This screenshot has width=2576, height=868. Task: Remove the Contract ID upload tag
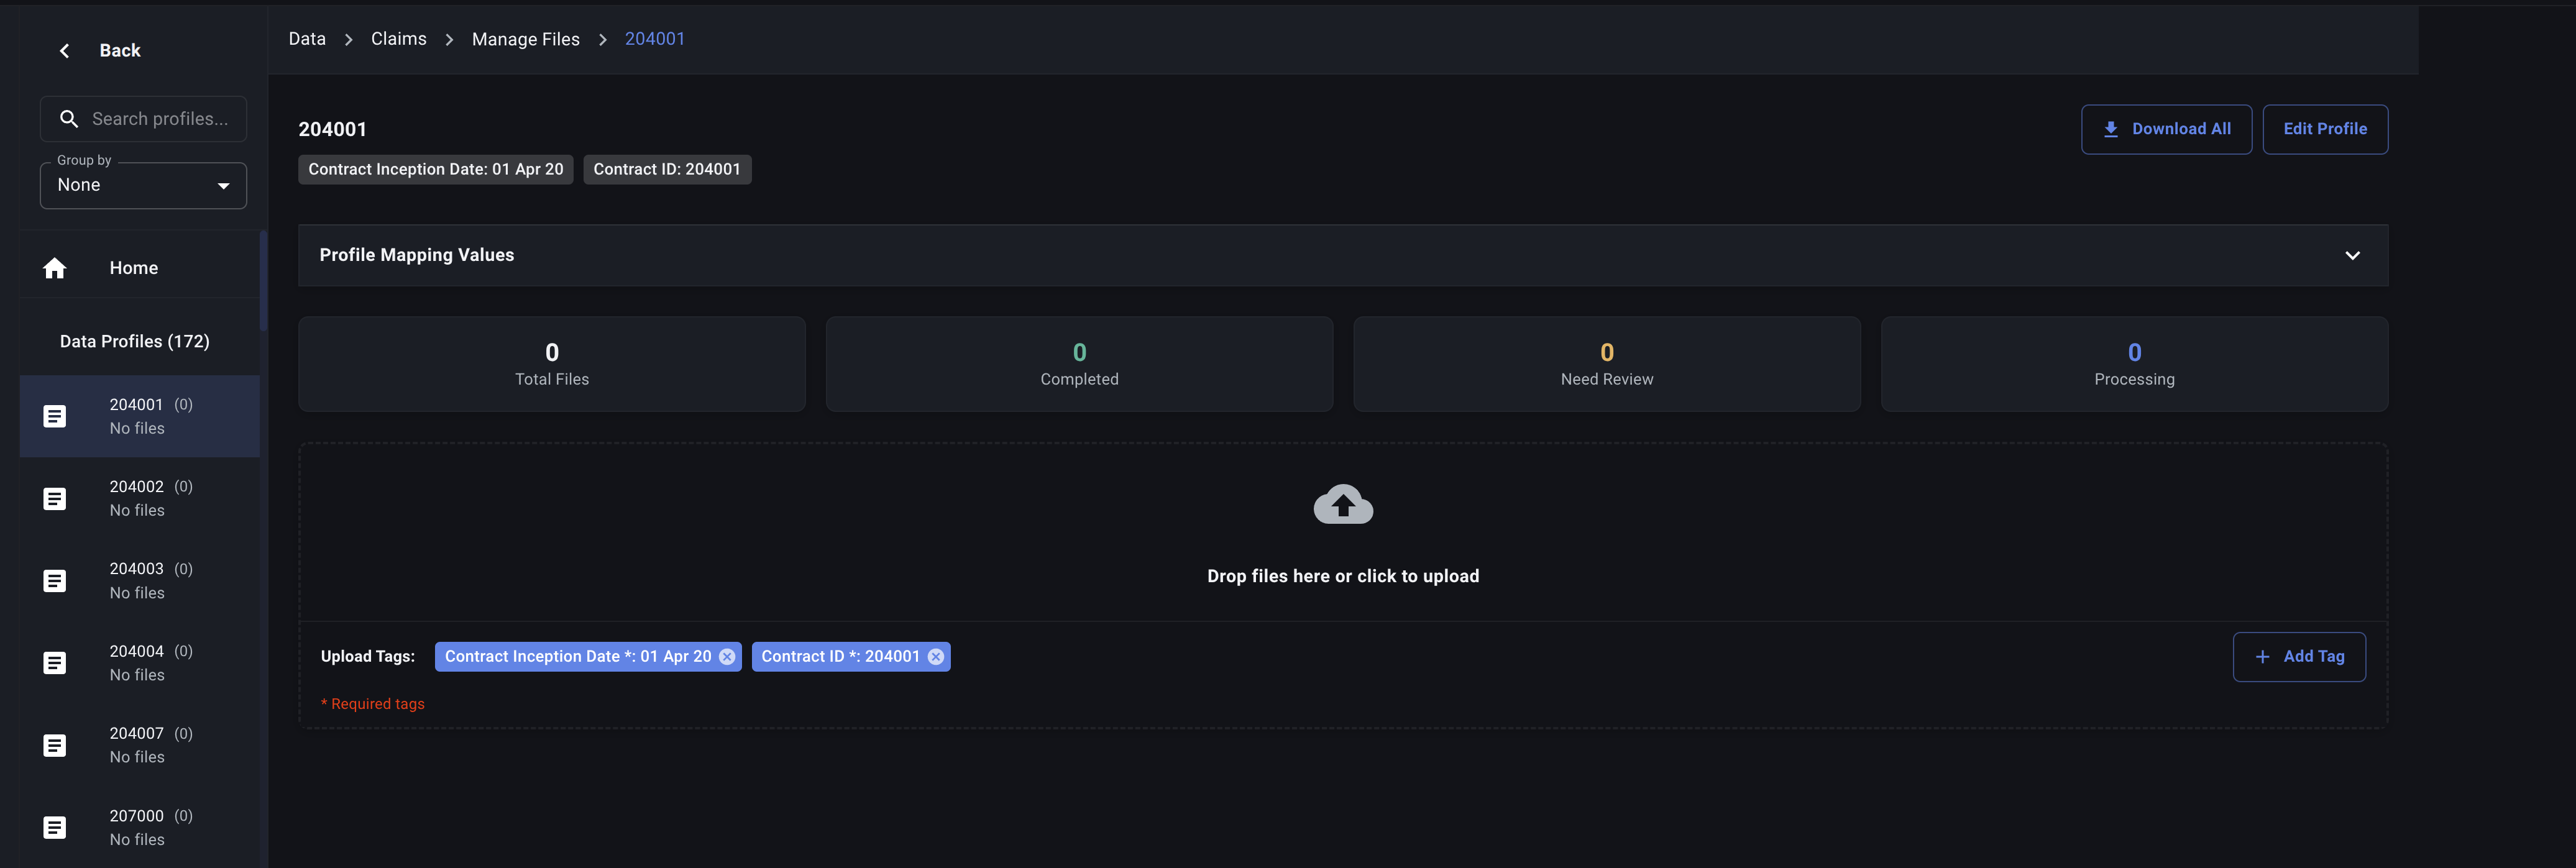click(x=935, y=656)
